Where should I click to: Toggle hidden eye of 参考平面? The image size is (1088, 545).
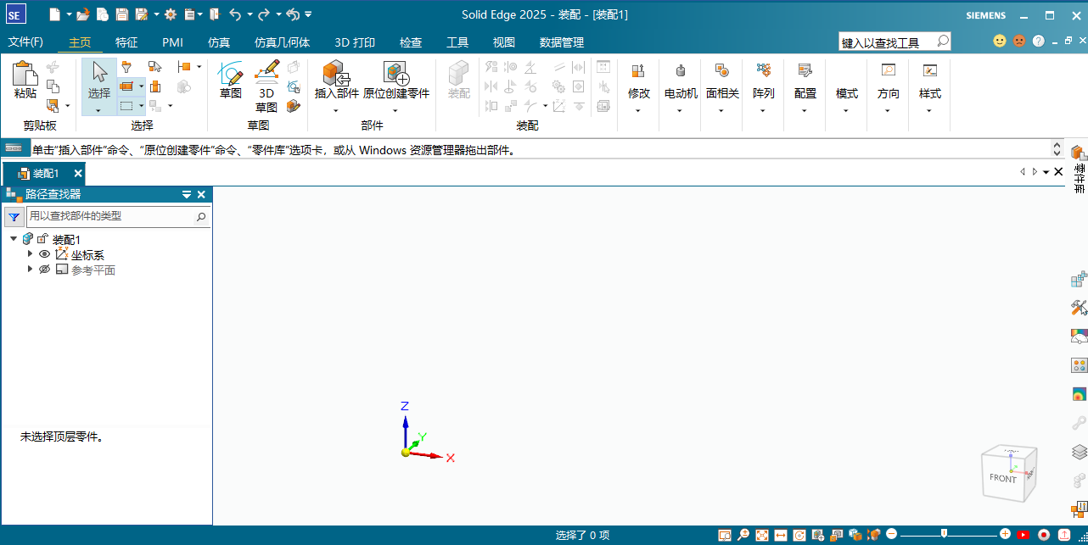pyautogui.click(x=44, y=270)
